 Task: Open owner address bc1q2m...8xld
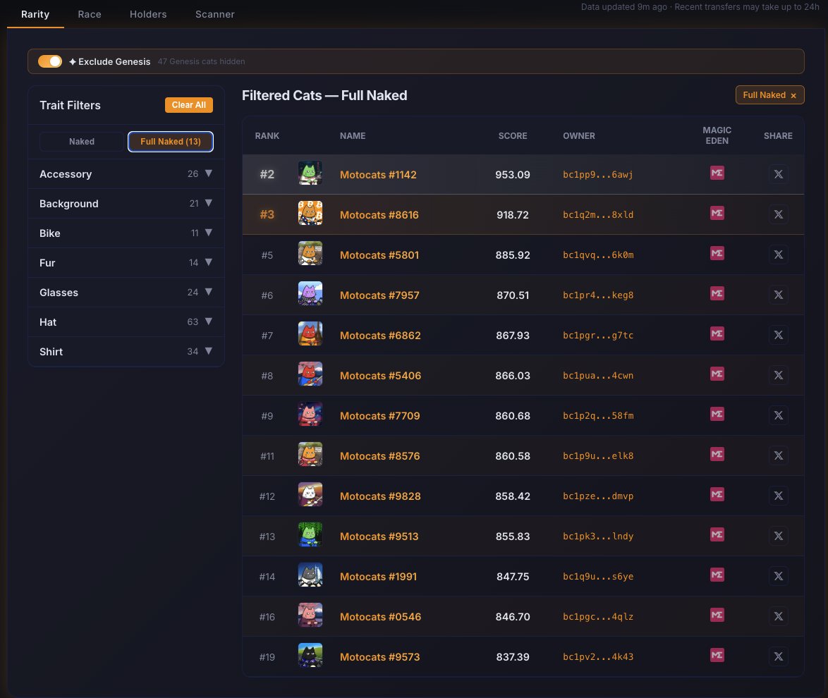pos(598,215)
